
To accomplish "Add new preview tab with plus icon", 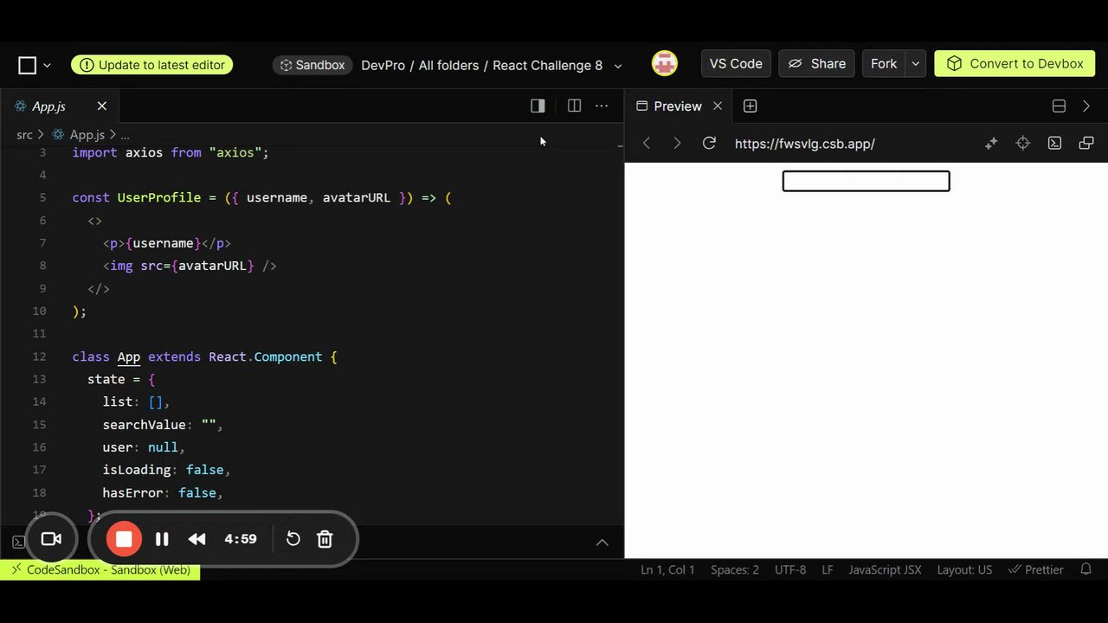I will (750, 106).
